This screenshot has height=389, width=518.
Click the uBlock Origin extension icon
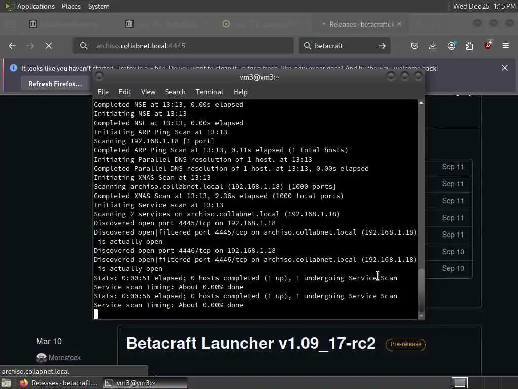(488, 45)
